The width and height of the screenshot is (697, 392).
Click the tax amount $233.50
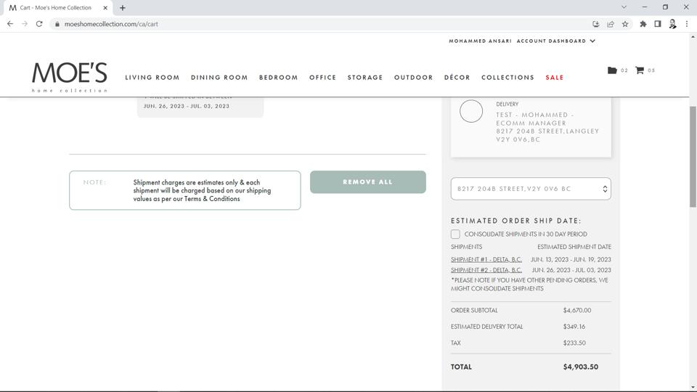coord(574,343)
